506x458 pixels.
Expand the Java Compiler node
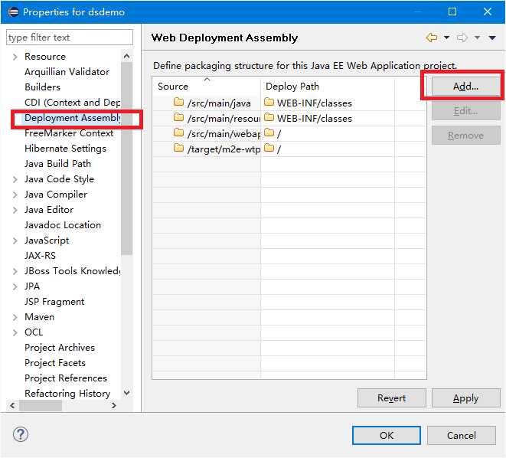pyautogui.click(x=15, y=195)
